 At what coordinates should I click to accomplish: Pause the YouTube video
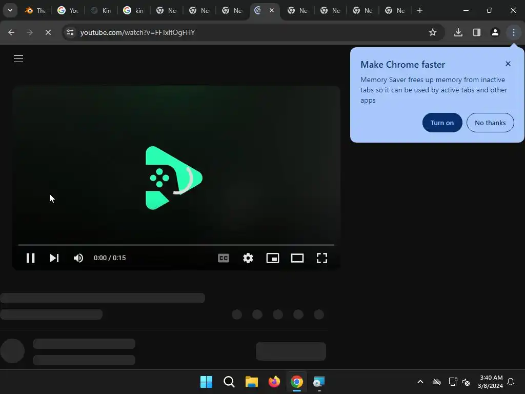coord(30,258)
